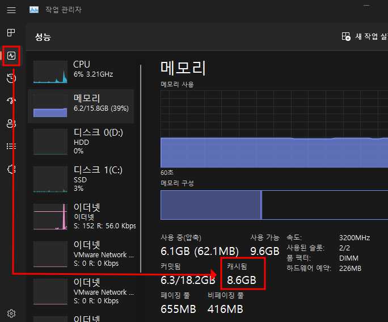Open the Processes tab icon

point(11,32)
